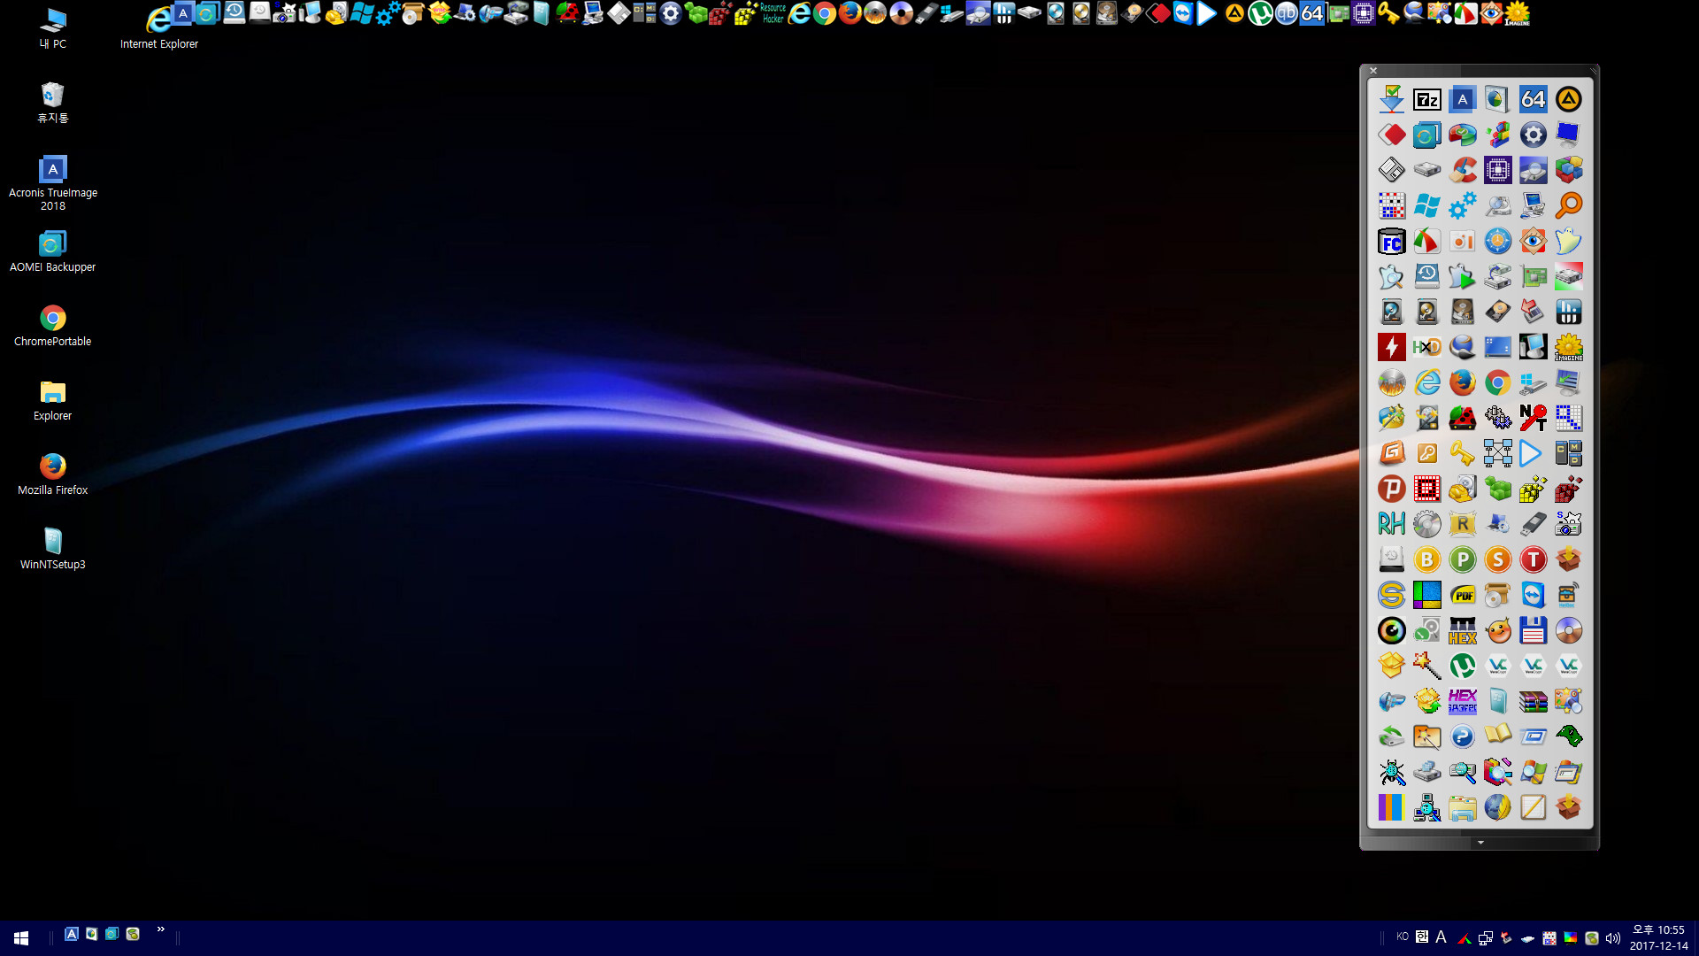This screenshot has width=1699, height=956.
Task: Open the blue floppy disk icon in panel
Action: pyautogui.click(x=1534, y=630)
